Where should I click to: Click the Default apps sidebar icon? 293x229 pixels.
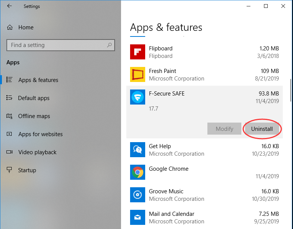[9, 98]
